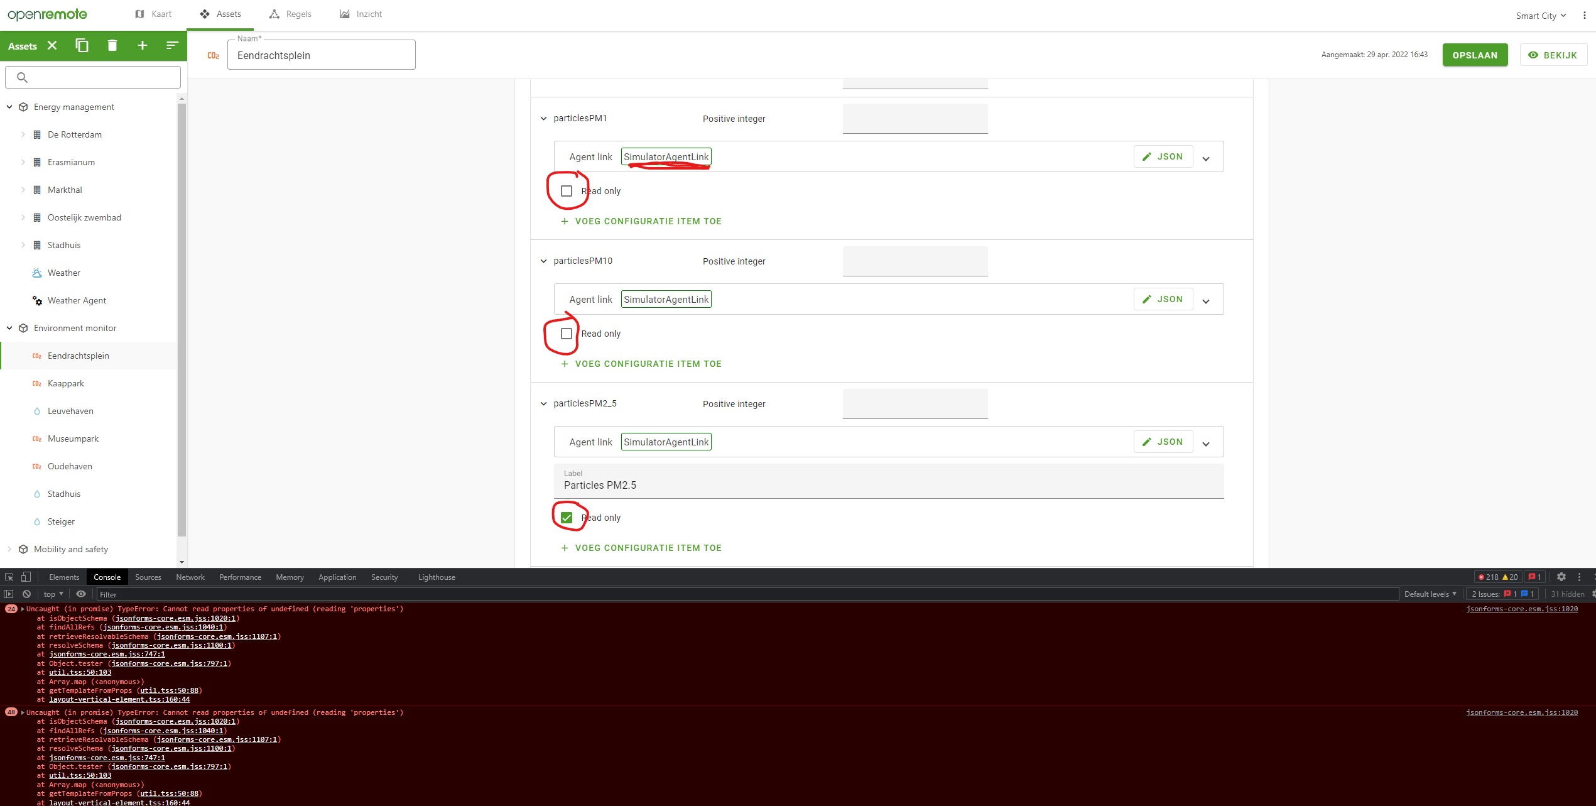The image size is (1596, 806).
Task: Click JSON button for particlesPM1 agent link
Action: 1163,157
